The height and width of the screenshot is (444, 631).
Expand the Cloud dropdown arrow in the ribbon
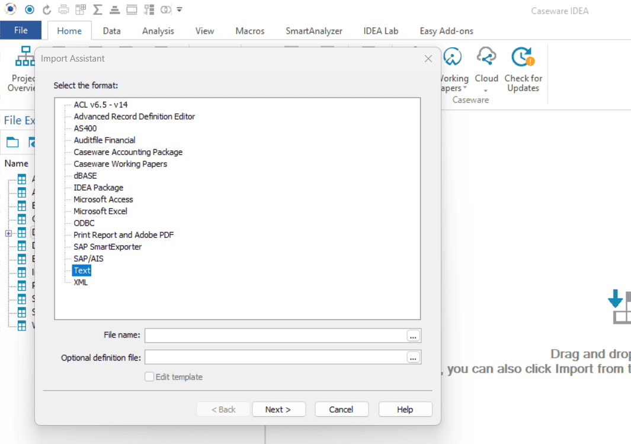pos(486,91)
